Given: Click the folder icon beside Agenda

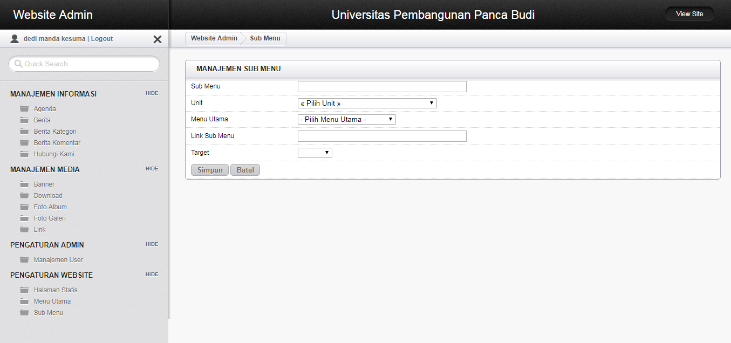Looking at the screenshot, I should [24, 109].
